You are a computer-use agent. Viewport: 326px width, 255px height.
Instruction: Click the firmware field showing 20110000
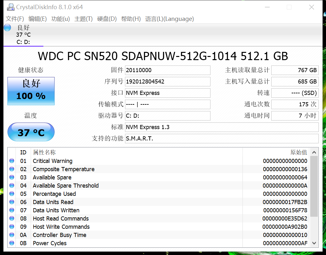[x=167, y=70]
